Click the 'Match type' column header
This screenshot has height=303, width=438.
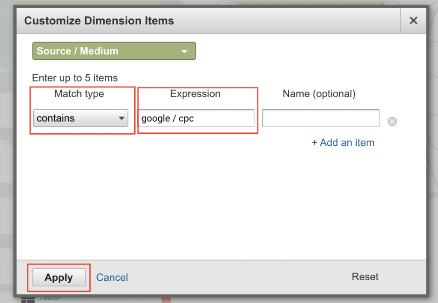(x=79, y=94)
